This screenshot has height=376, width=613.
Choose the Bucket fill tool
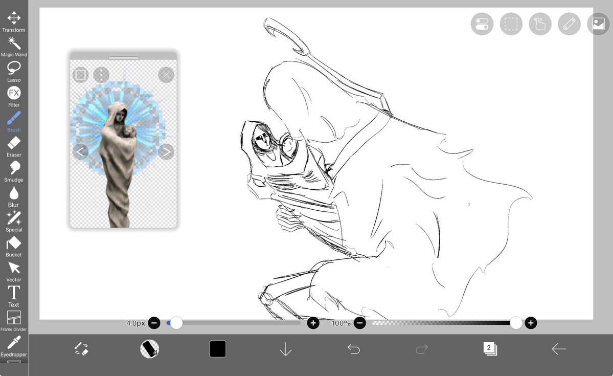click(13, 244)
